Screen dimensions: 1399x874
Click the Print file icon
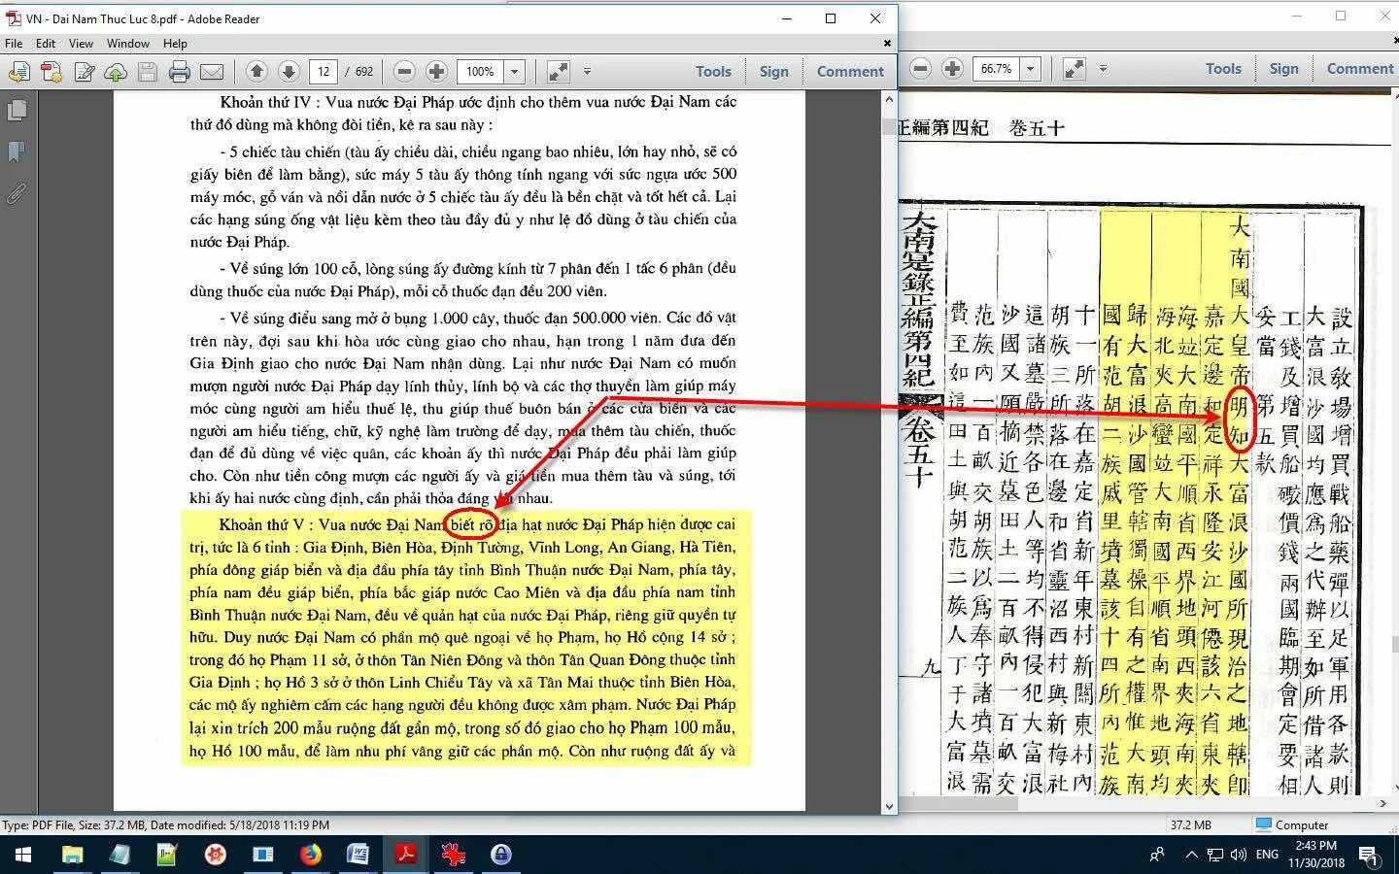[x=180, y=72]
